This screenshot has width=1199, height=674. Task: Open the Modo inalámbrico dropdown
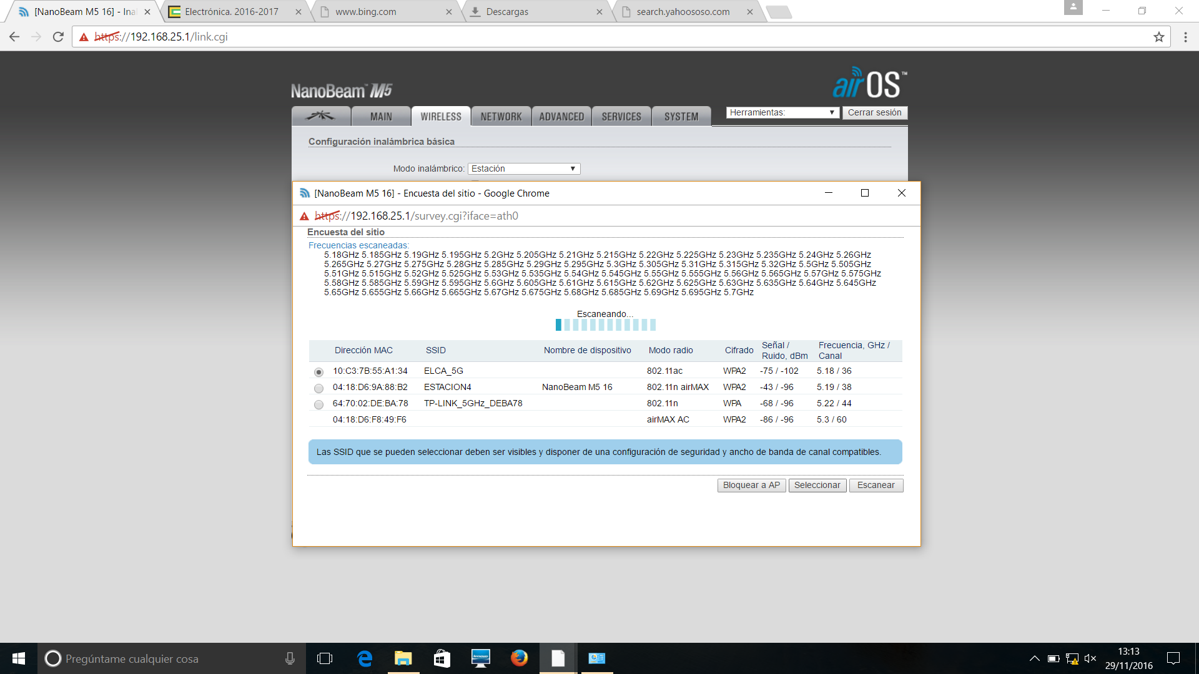point(524,168)
